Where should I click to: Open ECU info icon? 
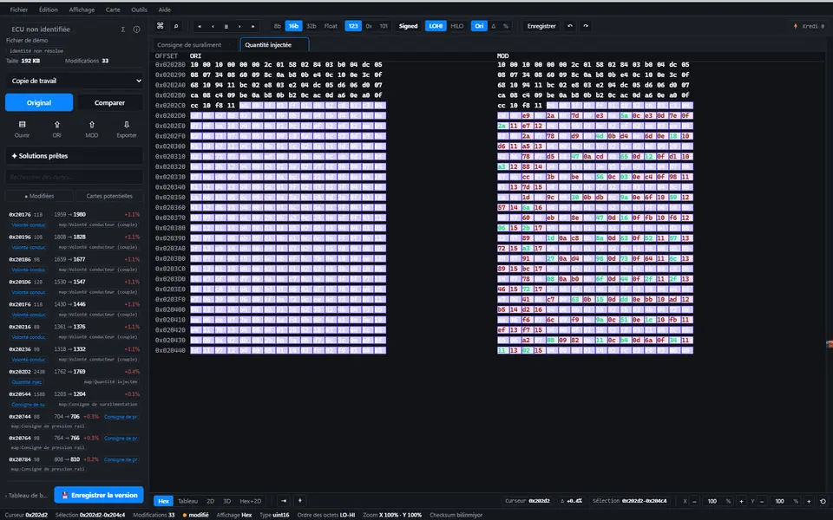coord(136,29)
